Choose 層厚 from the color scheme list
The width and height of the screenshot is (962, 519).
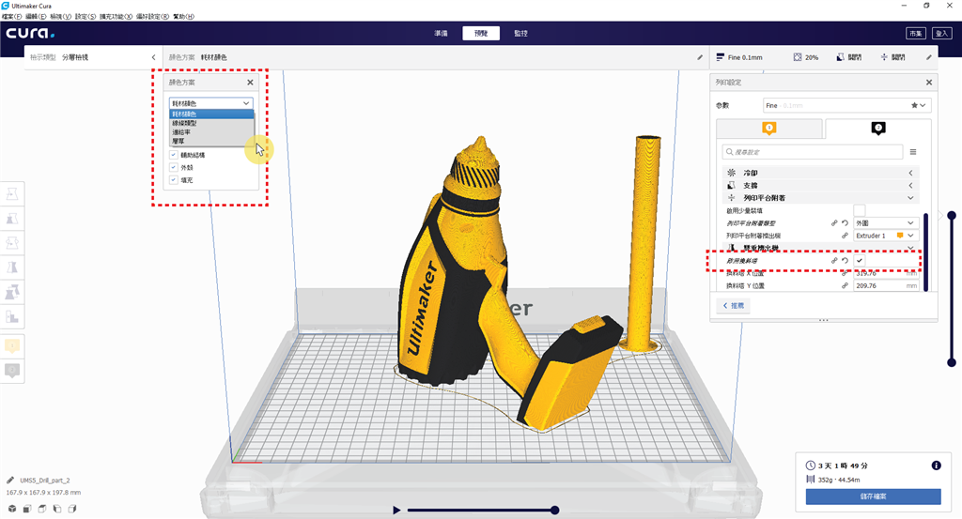[x=178, y=141]
